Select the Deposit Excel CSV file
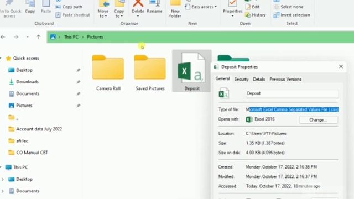This screenshot has height=199, width=354. click(192, 71)
